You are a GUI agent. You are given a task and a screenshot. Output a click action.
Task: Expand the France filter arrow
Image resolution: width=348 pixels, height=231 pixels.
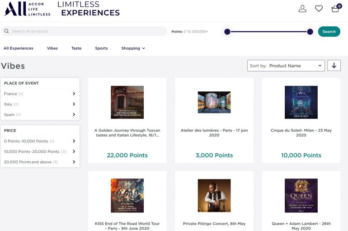point(74,94)
